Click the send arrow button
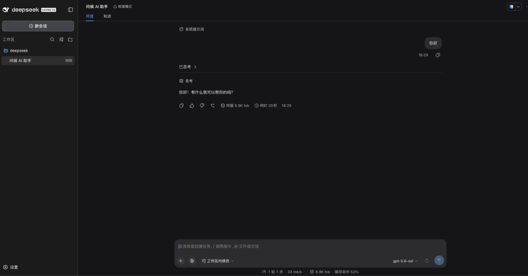The height and width of the screenshot is (276, 528). point(439,260)
